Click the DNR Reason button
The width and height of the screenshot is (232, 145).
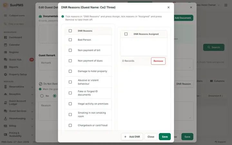183,84
